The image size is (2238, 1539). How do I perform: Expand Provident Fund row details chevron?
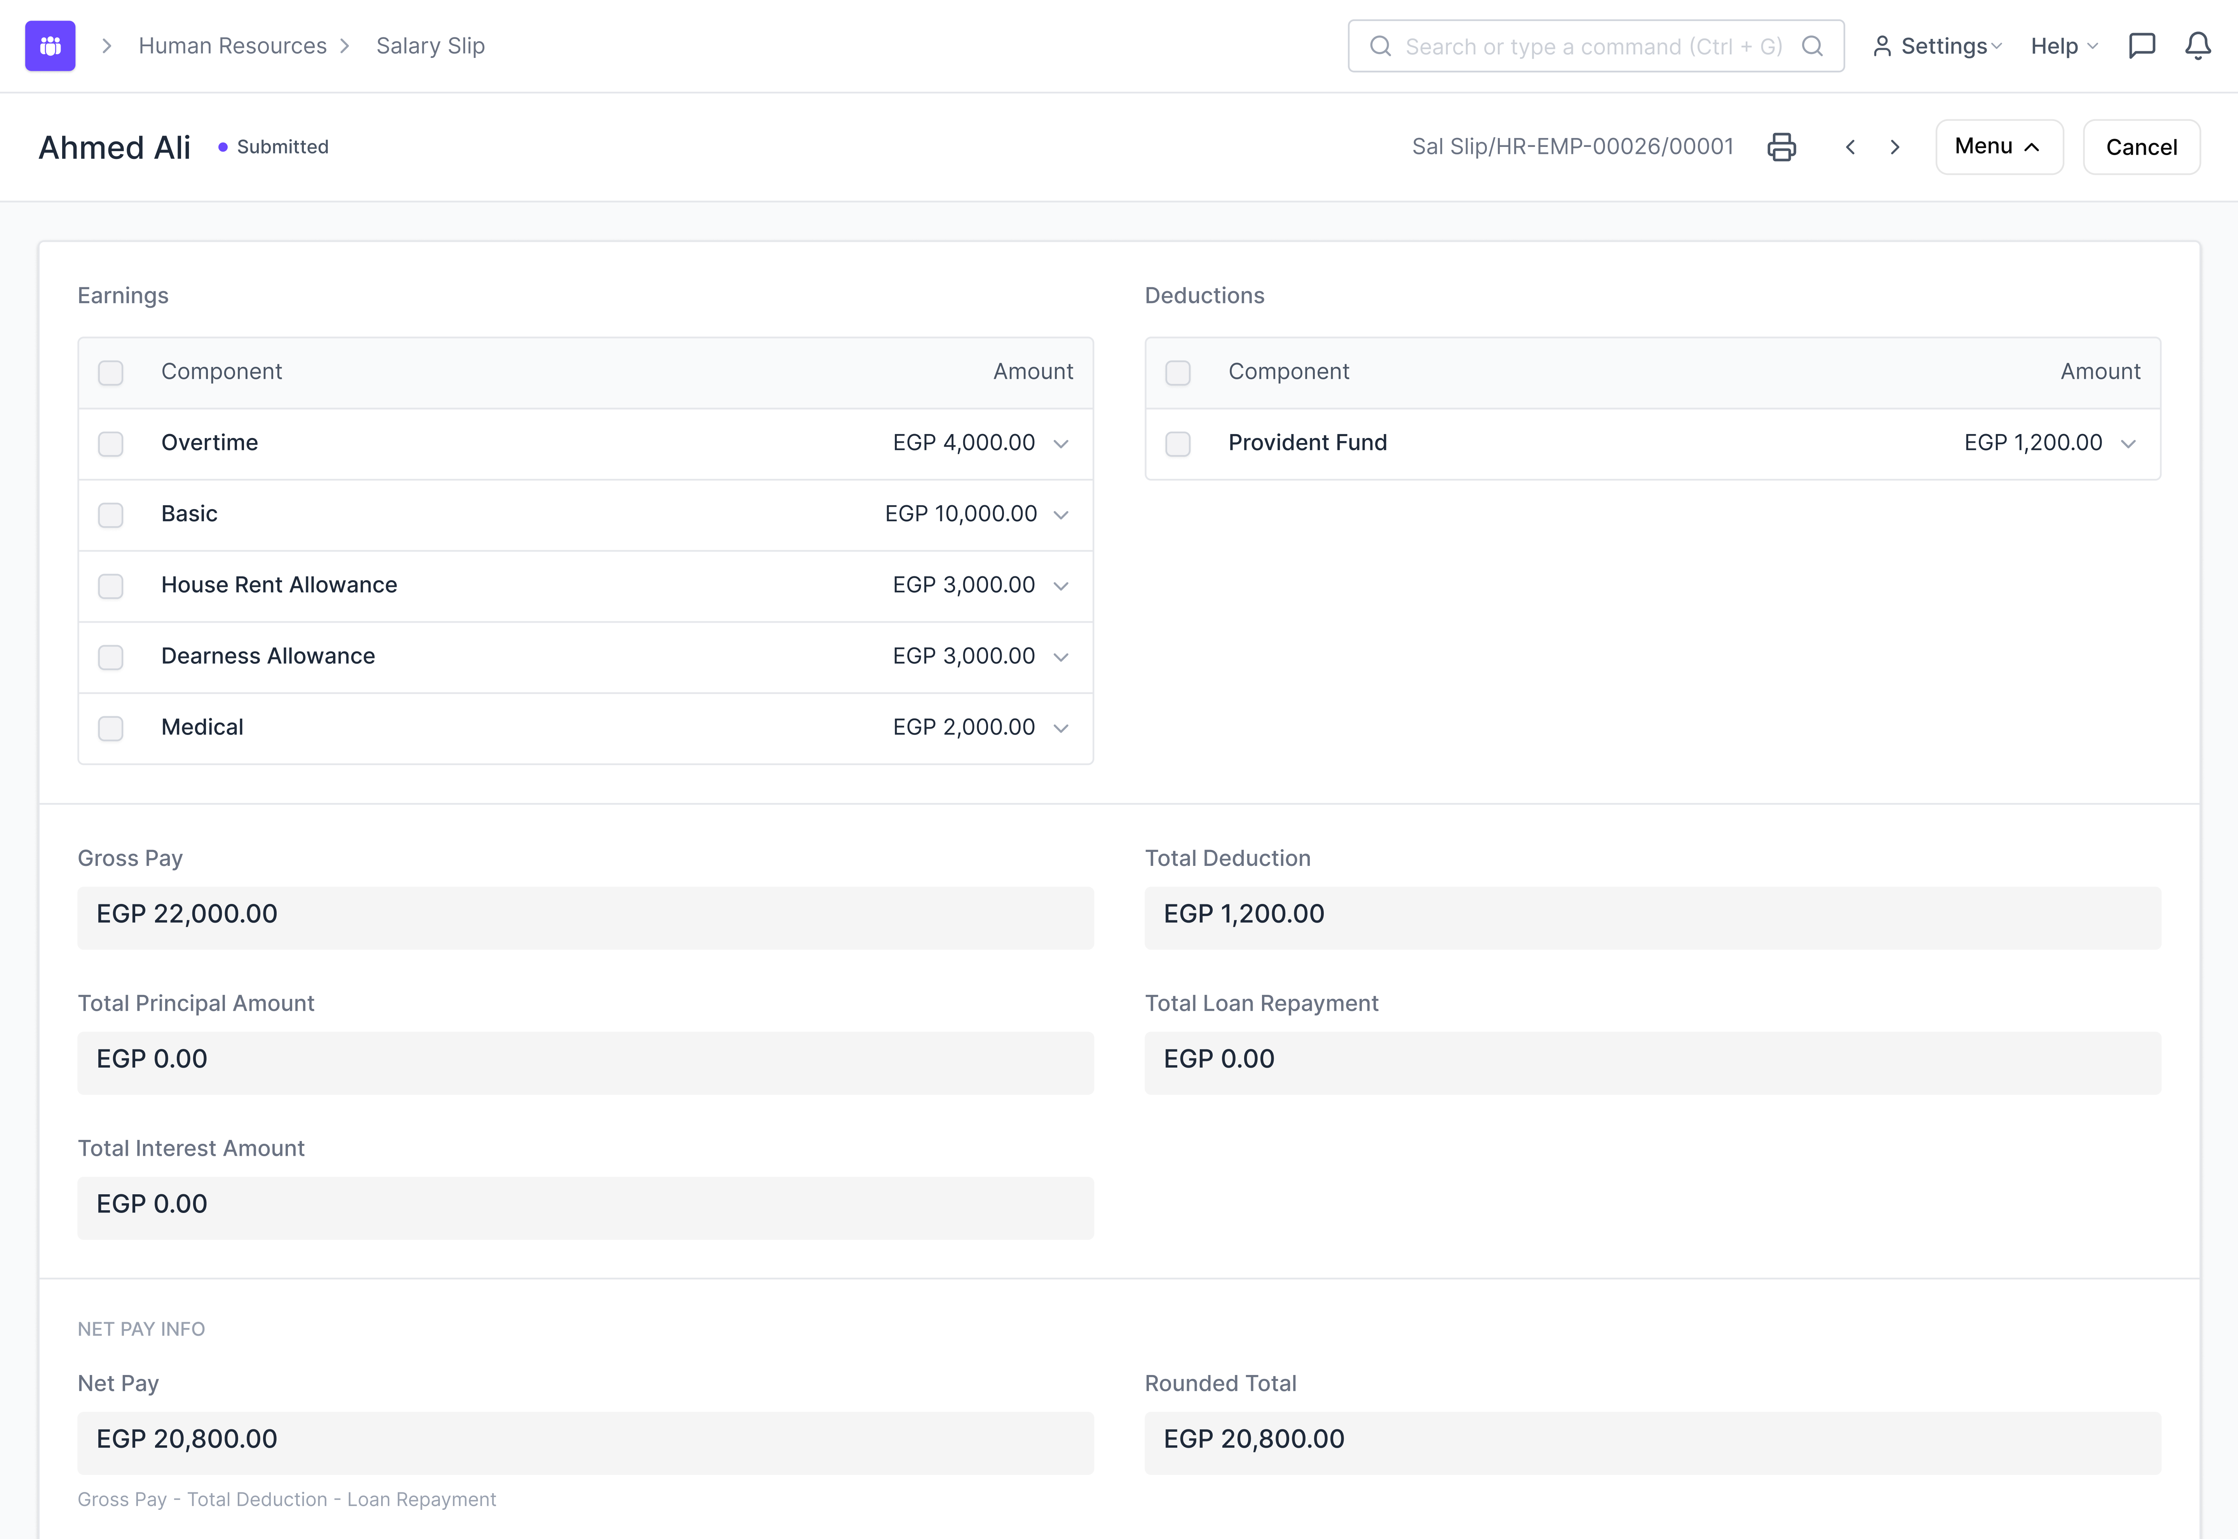point(2128,443)
